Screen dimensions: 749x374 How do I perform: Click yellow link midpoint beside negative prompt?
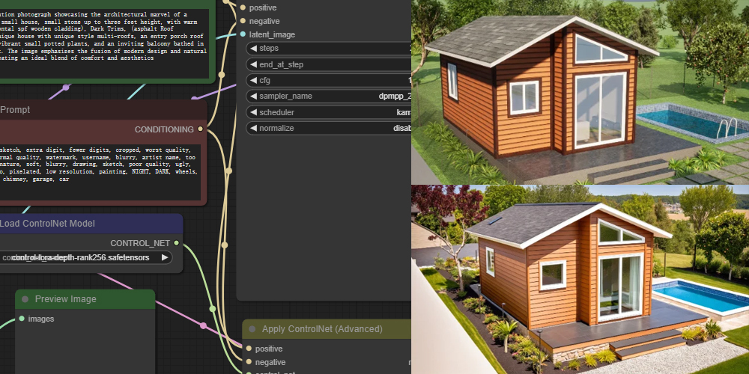click(x=228, y=171)
